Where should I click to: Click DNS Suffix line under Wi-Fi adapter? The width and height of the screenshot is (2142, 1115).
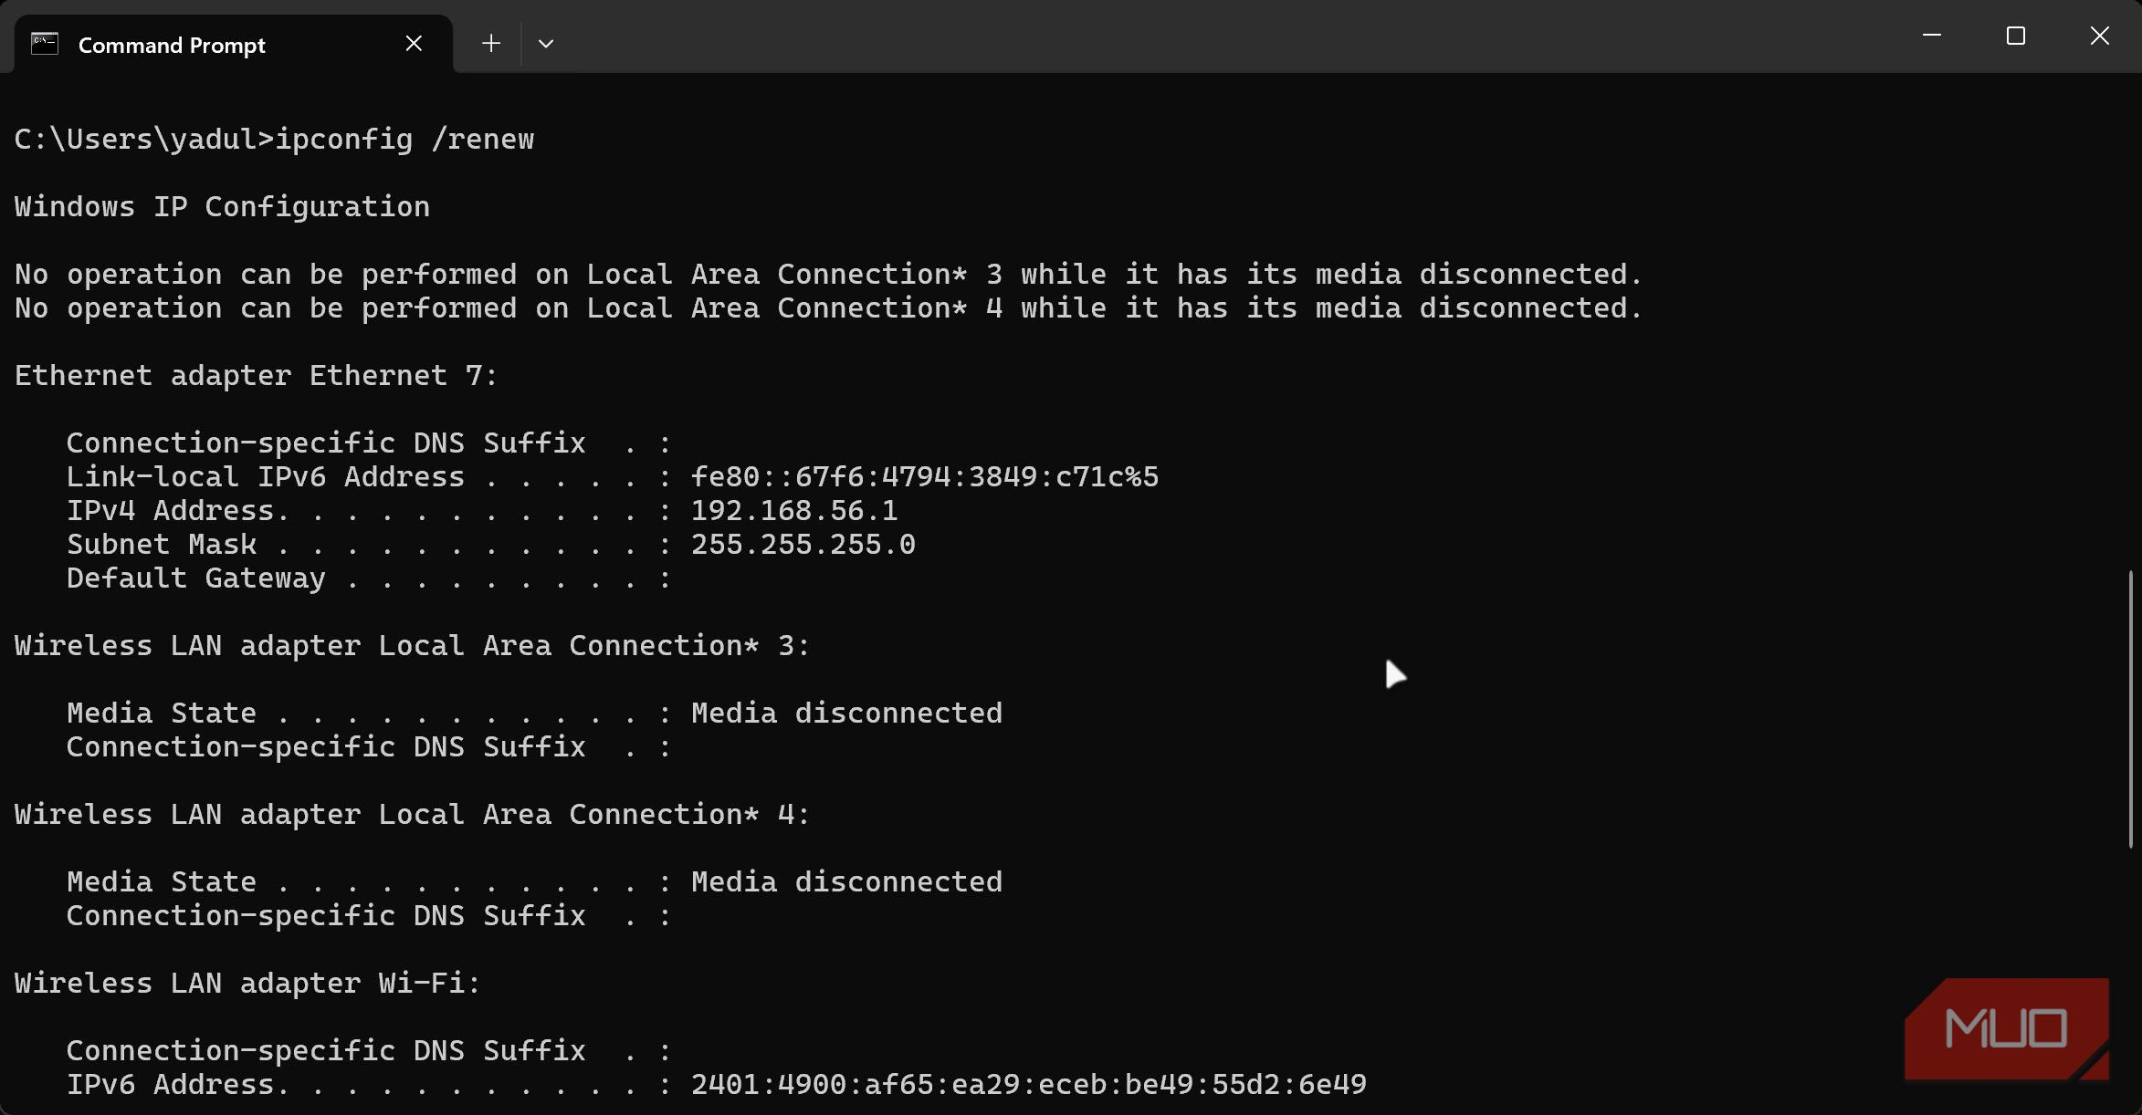pos(369,1050)
